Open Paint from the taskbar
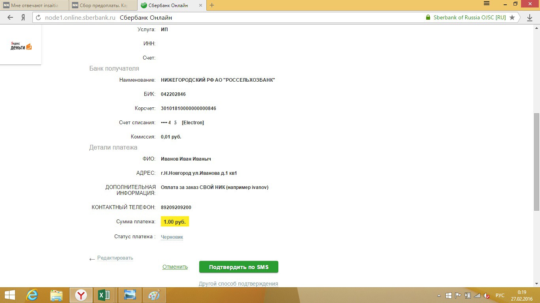Viewport: 540px width, 303px height. 154,295
